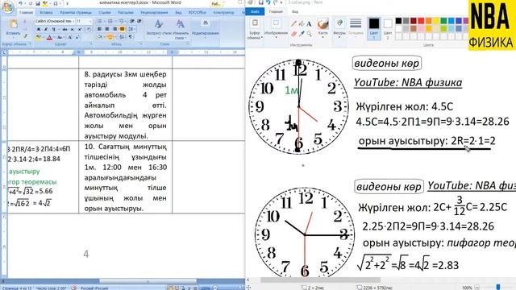Viewport: 516px width, 290px height.
Task: Expand the Font group dialog launcher
Action: pyautogui.click(x=91, y=44)
